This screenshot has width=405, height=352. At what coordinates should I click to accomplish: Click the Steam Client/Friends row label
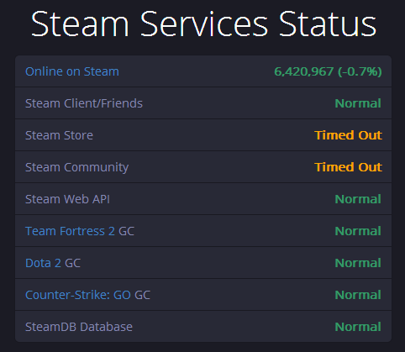click(x=84, y=103)
